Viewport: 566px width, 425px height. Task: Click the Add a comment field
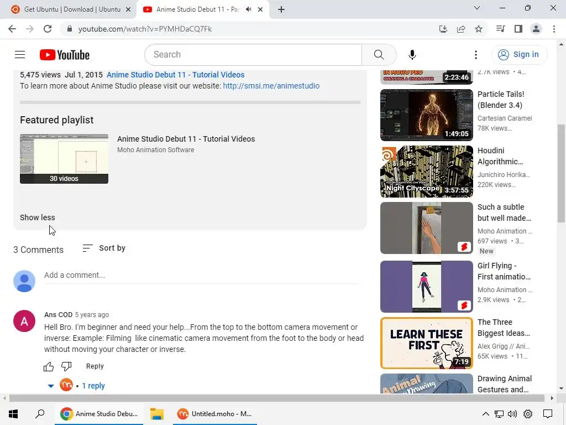tap(201, 276)
